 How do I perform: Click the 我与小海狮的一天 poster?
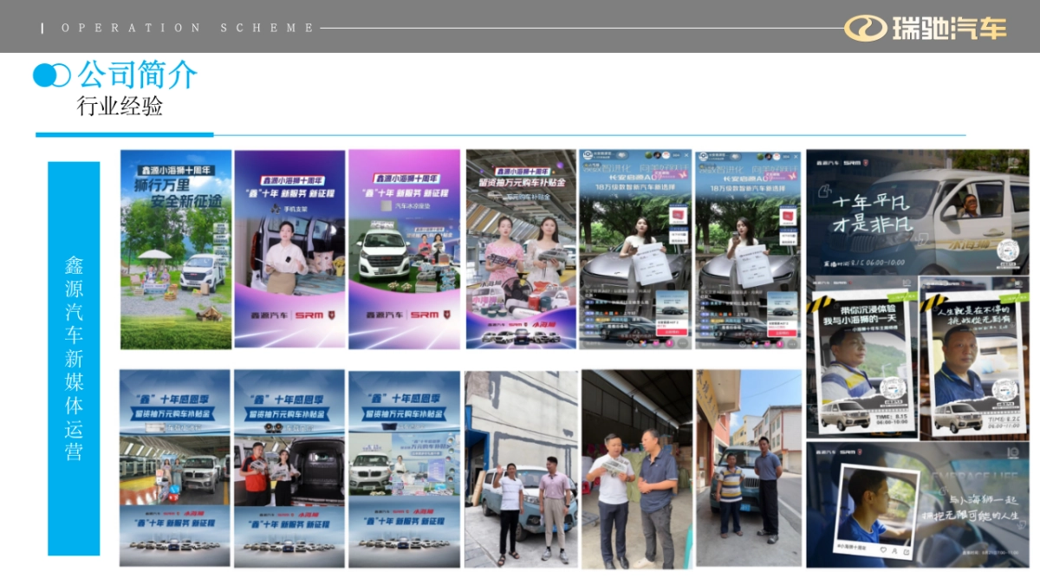(x=861, y=357)
